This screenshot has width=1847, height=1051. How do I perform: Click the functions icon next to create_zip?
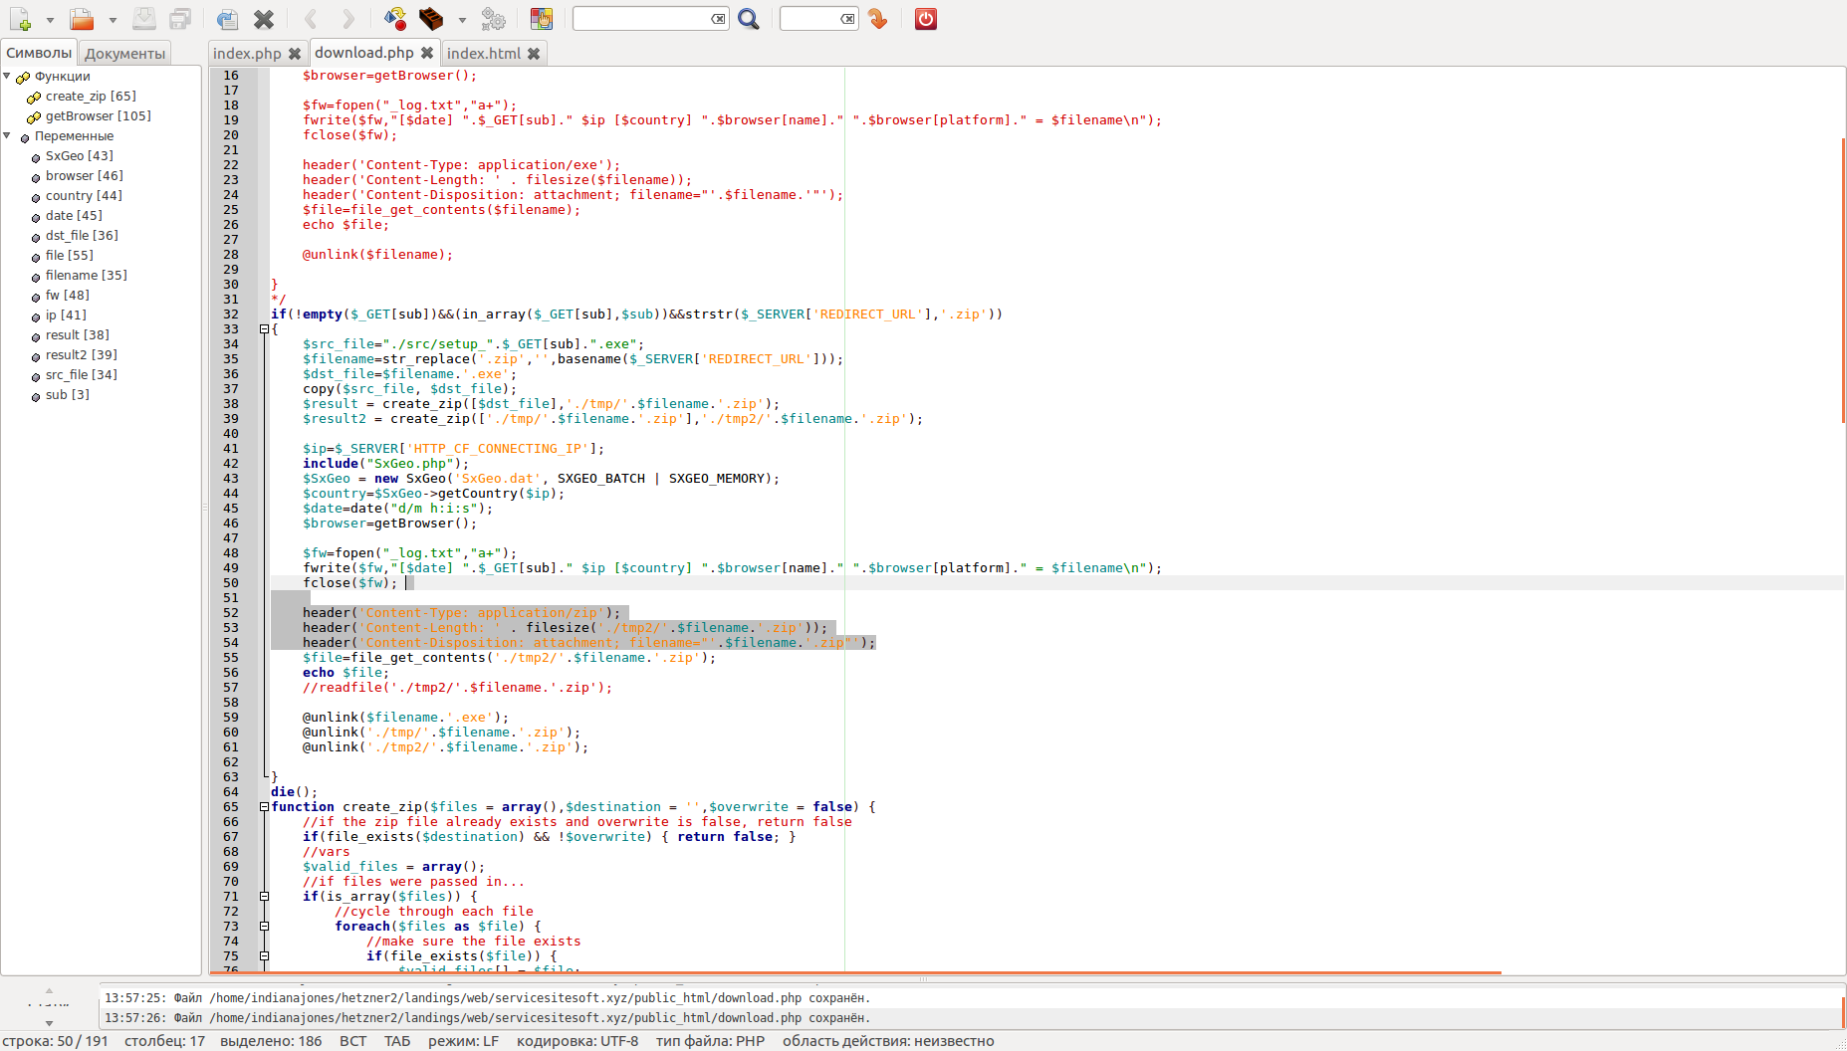pos(34,98)
